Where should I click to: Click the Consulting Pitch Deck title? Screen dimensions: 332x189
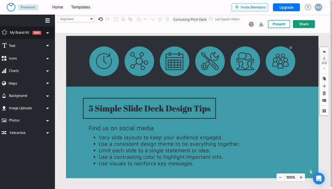pos(190,20)
